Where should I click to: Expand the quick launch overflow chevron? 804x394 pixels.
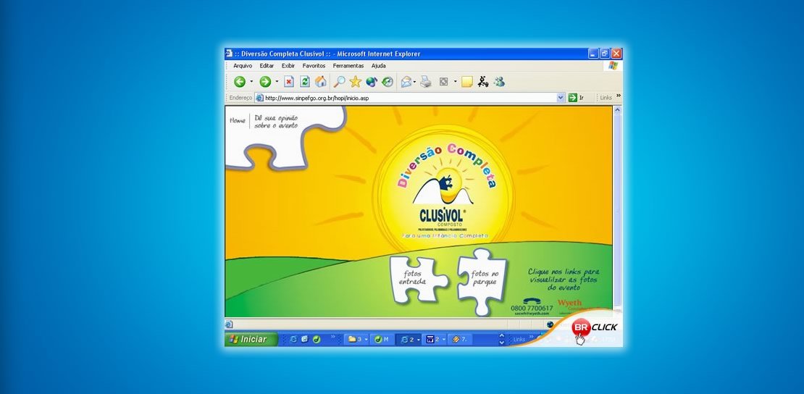[332, 337]
